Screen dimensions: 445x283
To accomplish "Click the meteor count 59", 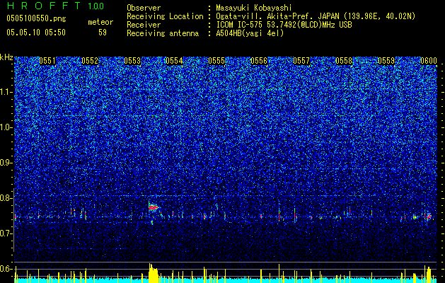I will pyautogui.click(x=103, y=33).
